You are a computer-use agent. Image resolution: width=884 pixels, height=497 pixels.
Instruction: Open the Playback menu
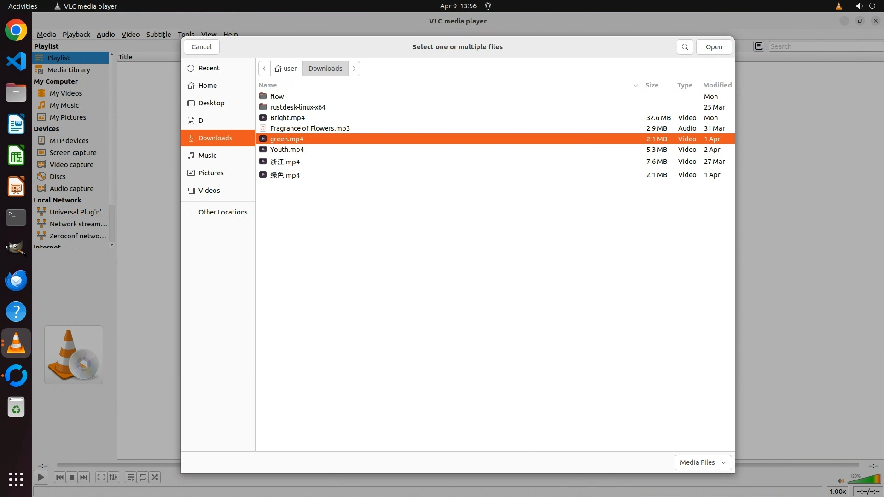(x=76, y=35)
